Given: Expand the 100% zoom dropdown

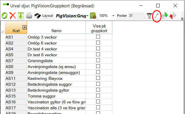Looking at the screenshot, I should (x=113, y=16).
